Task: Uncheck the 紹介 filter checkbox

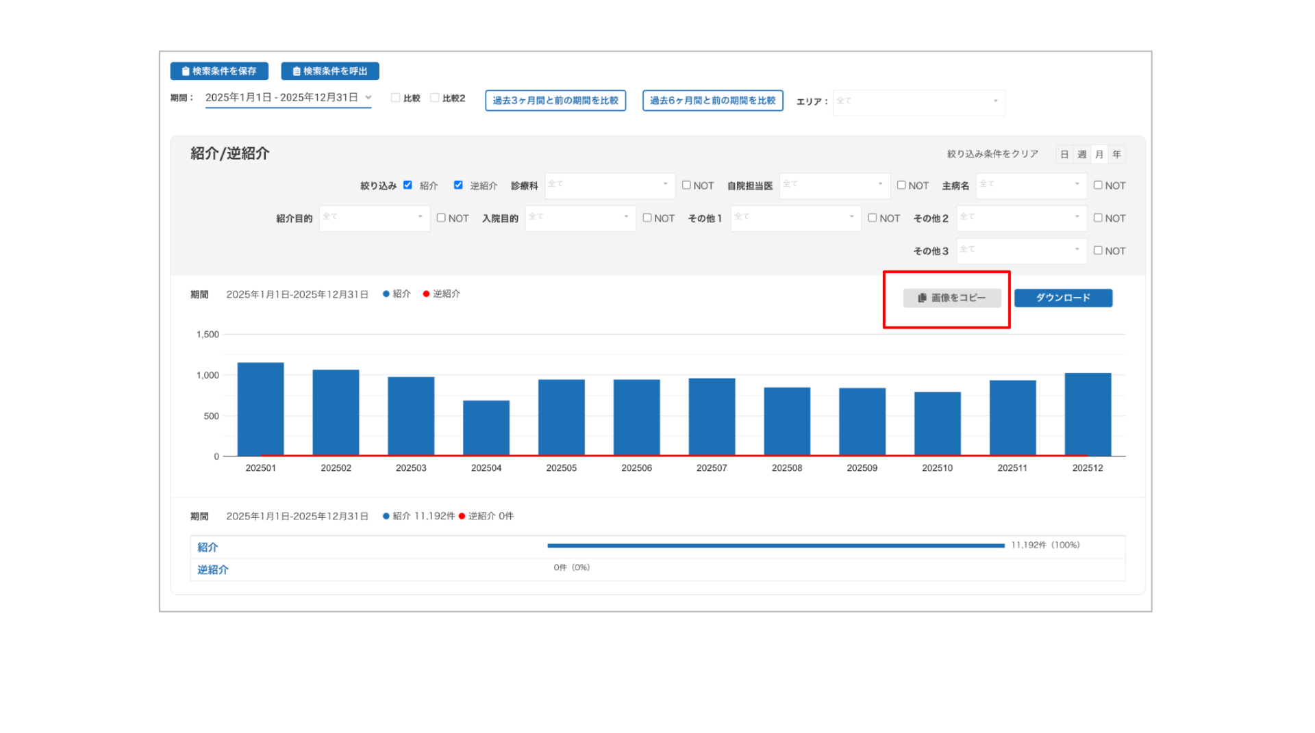Action: coord(408,185)
